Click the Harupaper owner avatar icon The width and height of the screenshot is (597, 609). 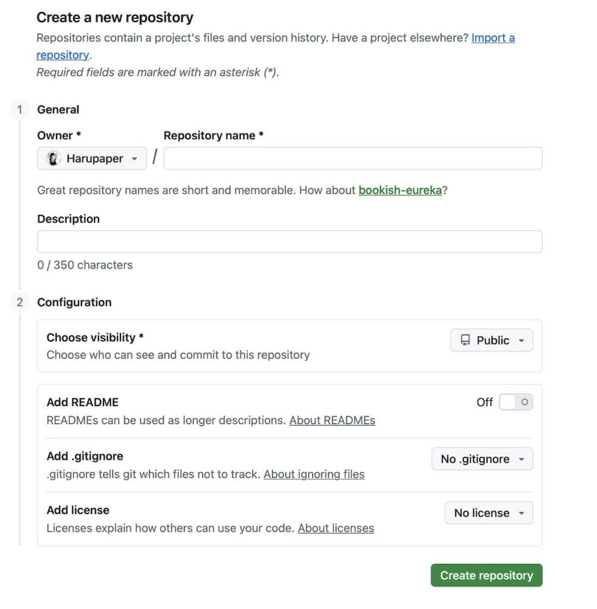tap(54, 159)
